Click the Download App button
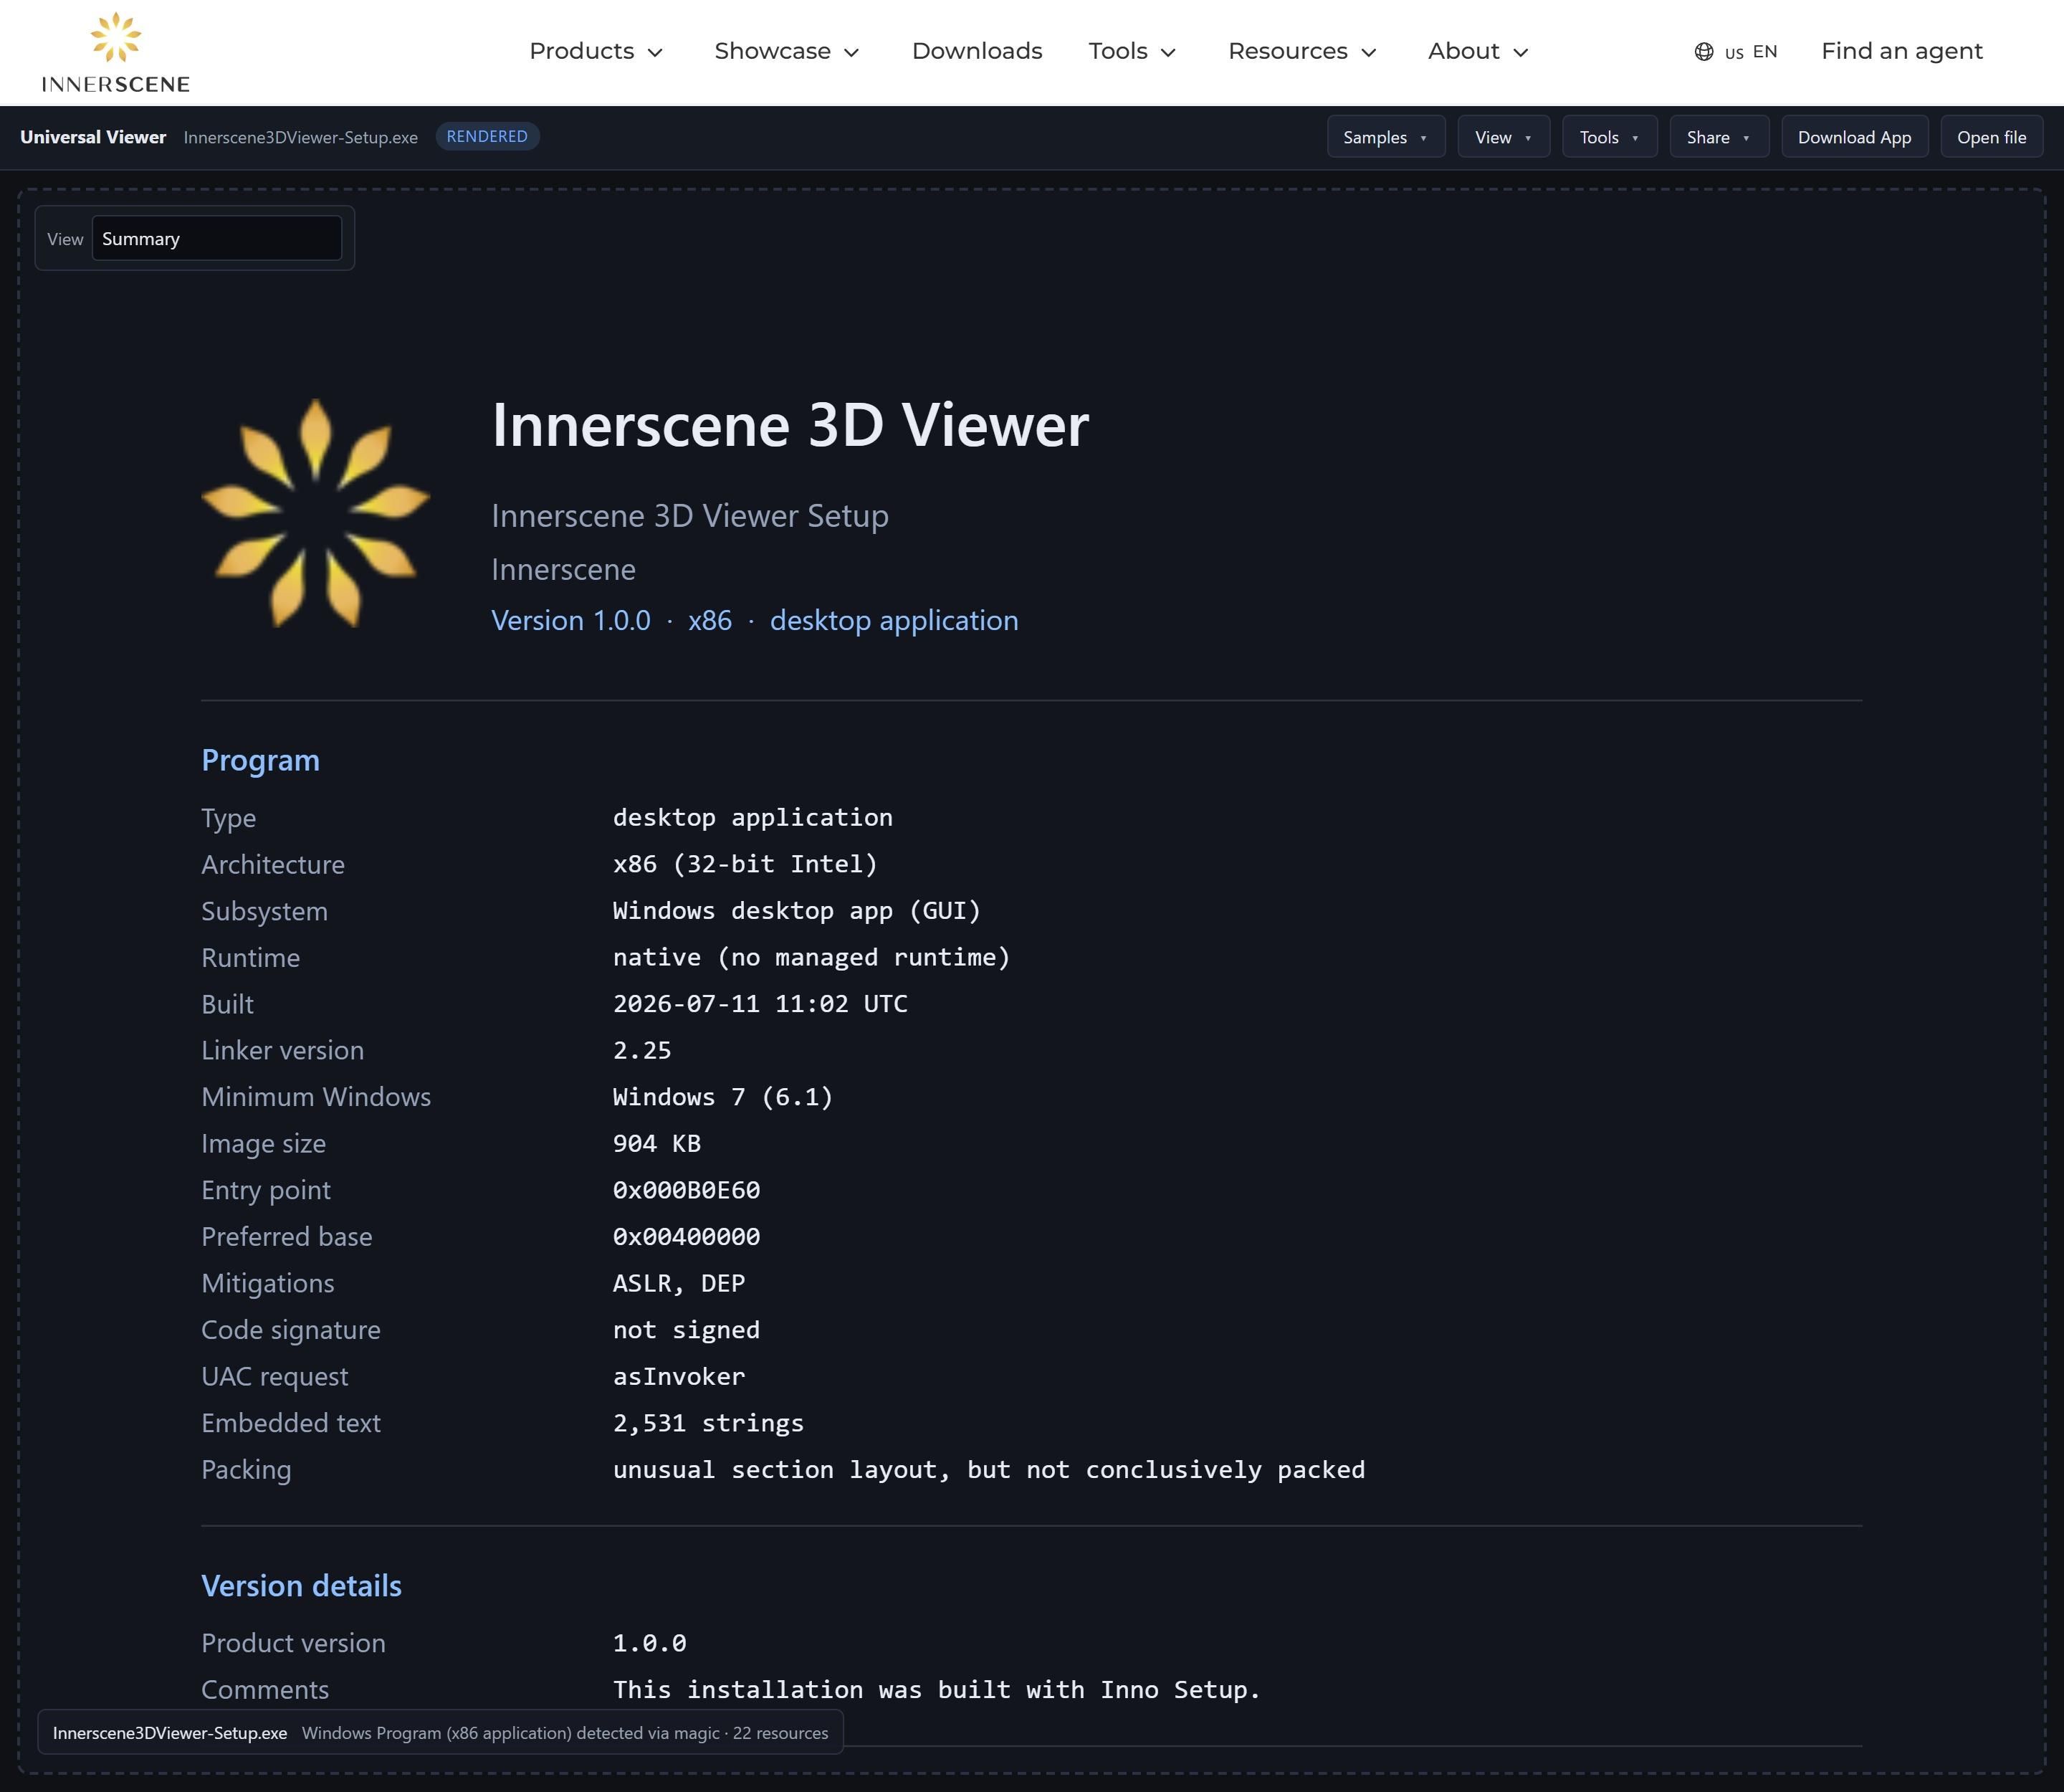Viewport: 2064px width, 1792px height. click(x=1854, y=137)
